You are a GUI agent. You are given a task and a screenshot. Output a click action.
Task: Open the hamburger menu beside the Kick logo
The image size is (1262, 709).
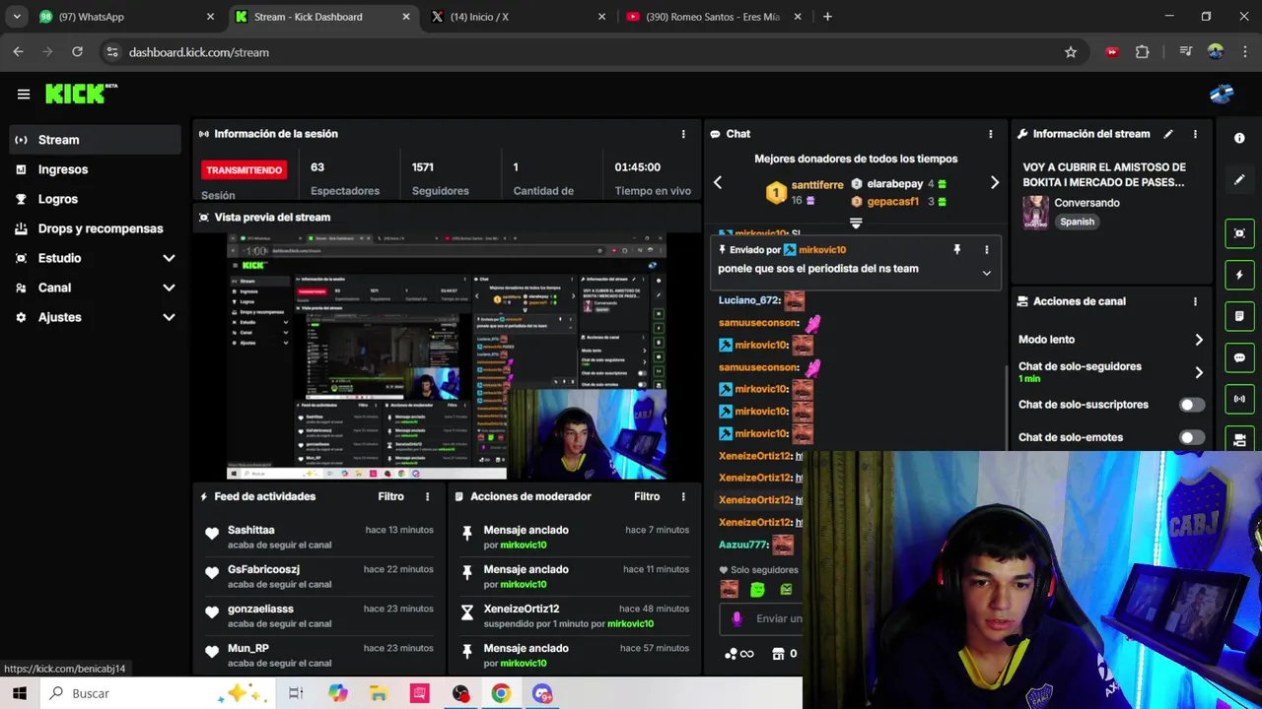[x=24, y=95]
